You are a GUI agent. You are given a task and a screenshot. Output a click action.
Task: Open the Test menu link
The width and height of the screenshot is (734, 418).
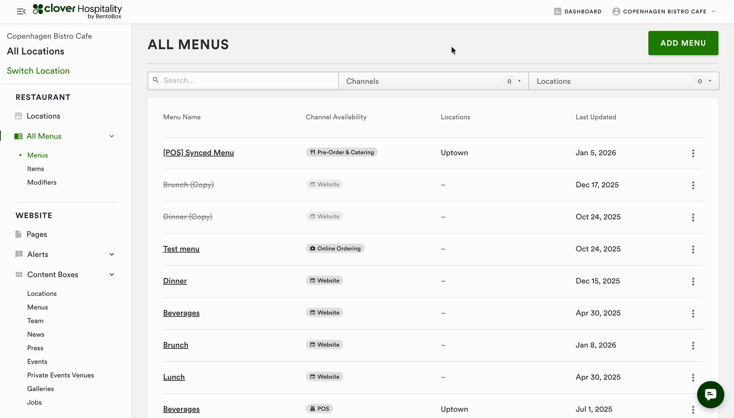tap(181, 249)
